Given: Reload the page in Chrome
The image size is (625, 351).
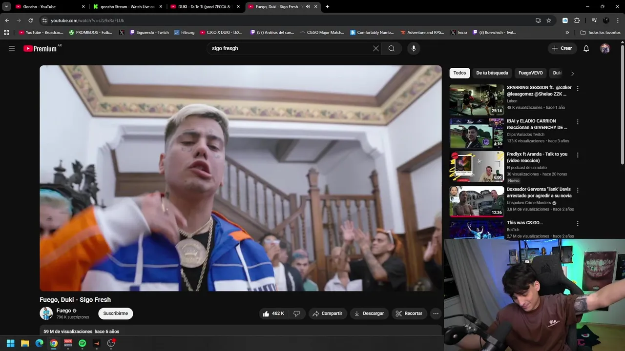Looking at the screenshot, I should [30, 20].
